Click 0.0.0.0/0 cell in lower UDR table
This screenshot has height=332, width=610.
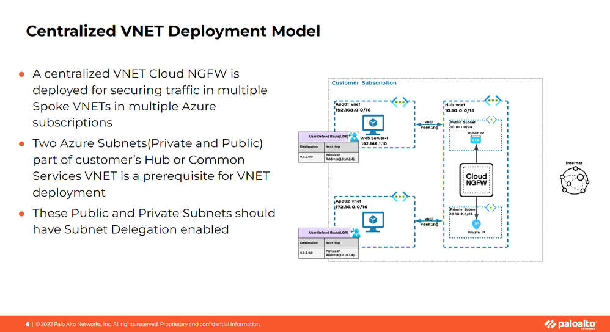pyautogui.click(x=311, y=253)
